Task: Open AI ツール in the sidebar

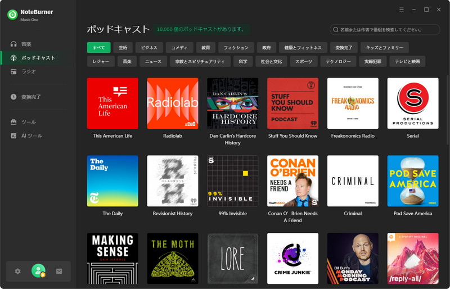Action: click(31, 136)
